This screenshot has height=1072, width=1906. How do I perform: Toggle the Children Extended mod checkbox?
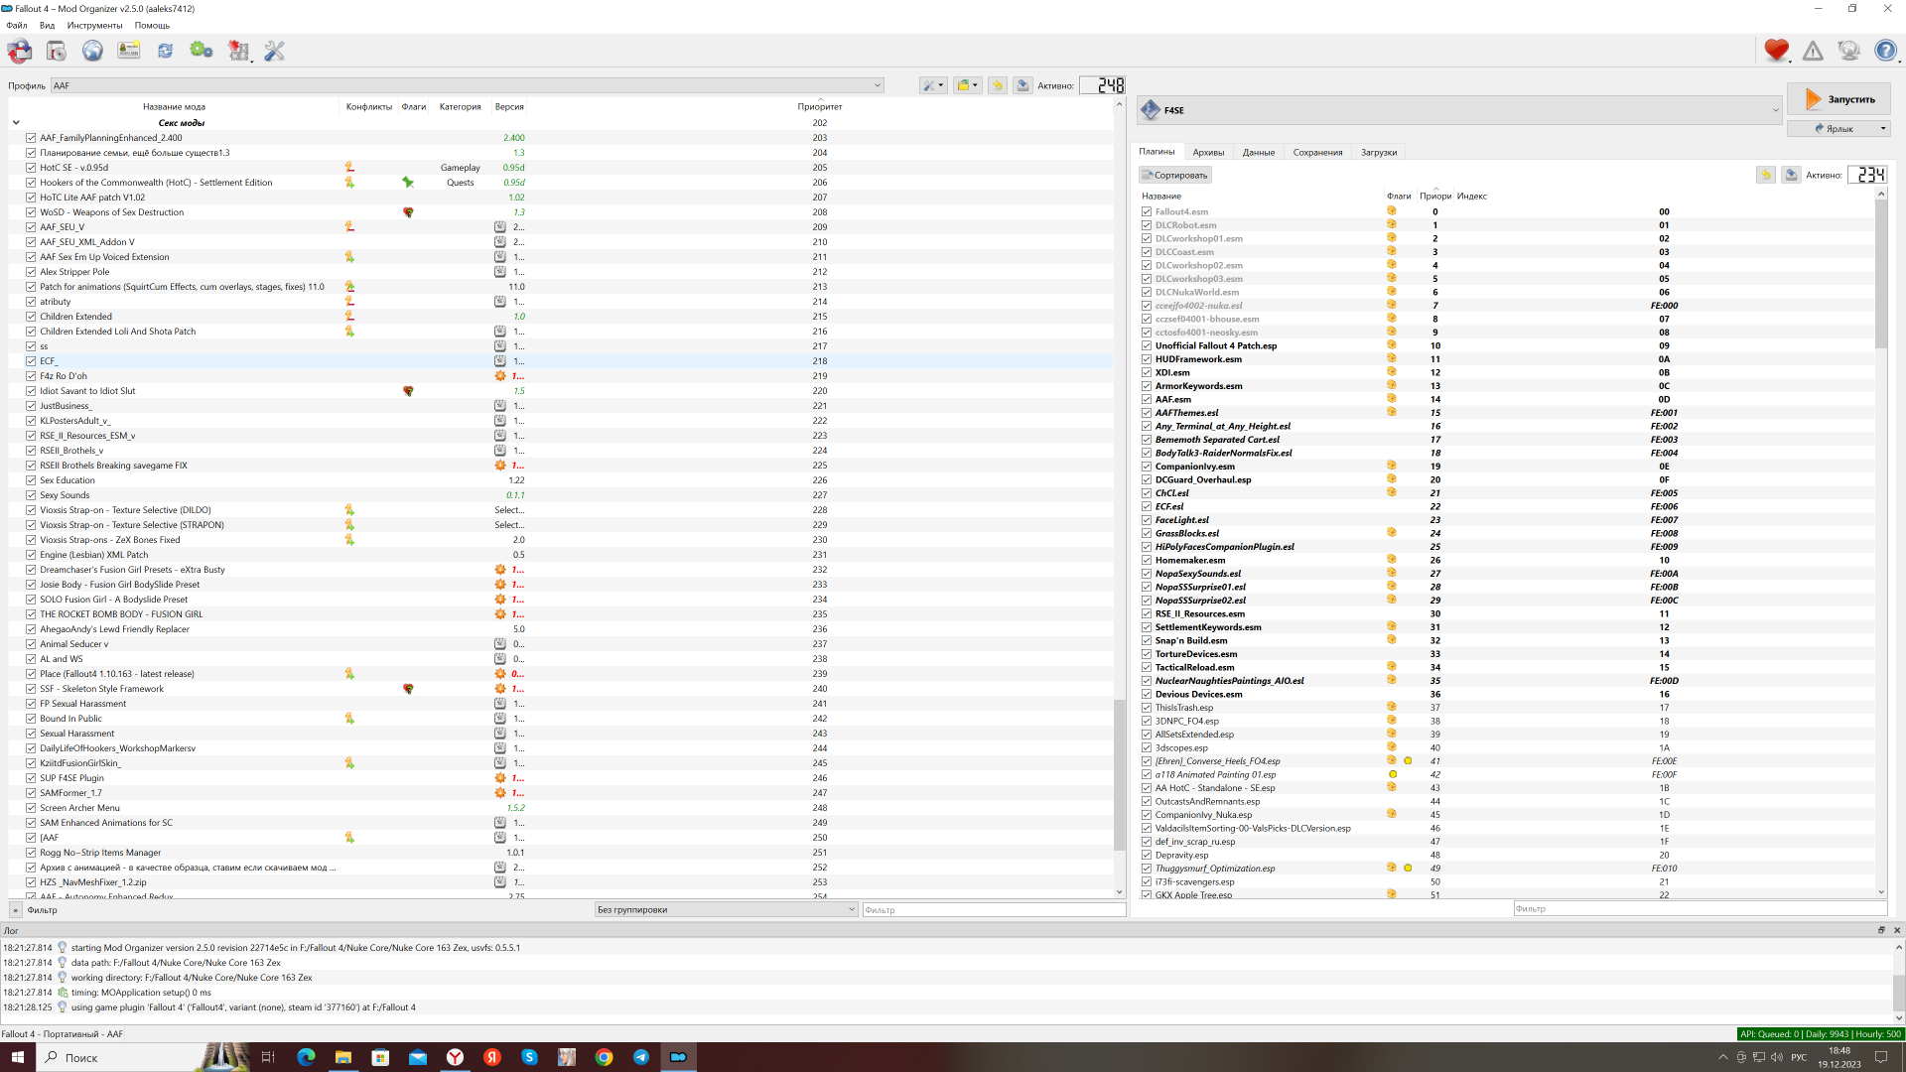click(x=31, y=317)
